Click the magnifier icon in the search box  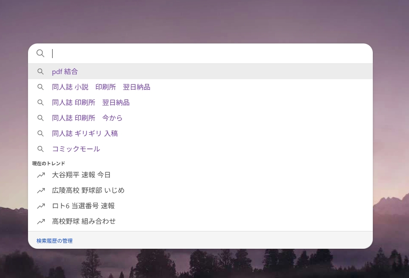(40, 53)
